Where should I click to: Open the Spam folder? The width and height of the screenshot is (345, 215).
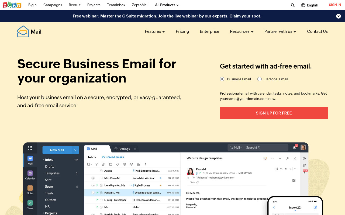pos(49,187)
